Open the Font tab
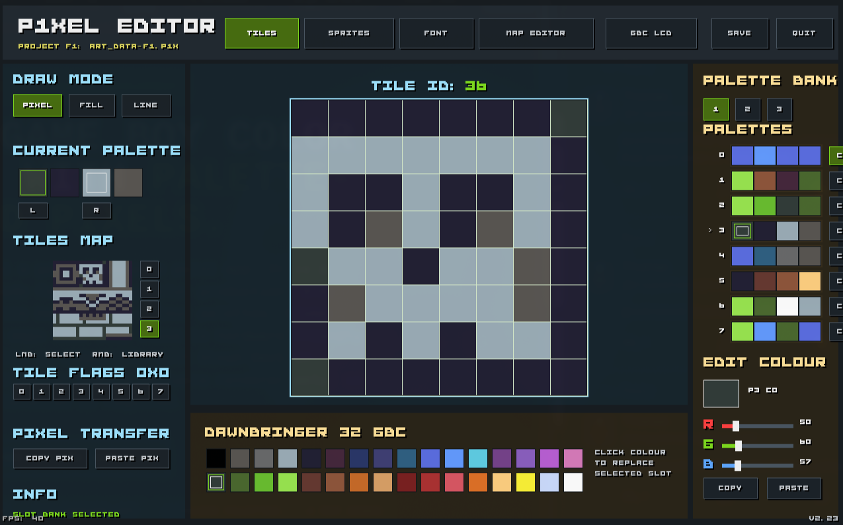Image resolution: width=843 pixels, height=525 pixels. [x=436, y=33]
